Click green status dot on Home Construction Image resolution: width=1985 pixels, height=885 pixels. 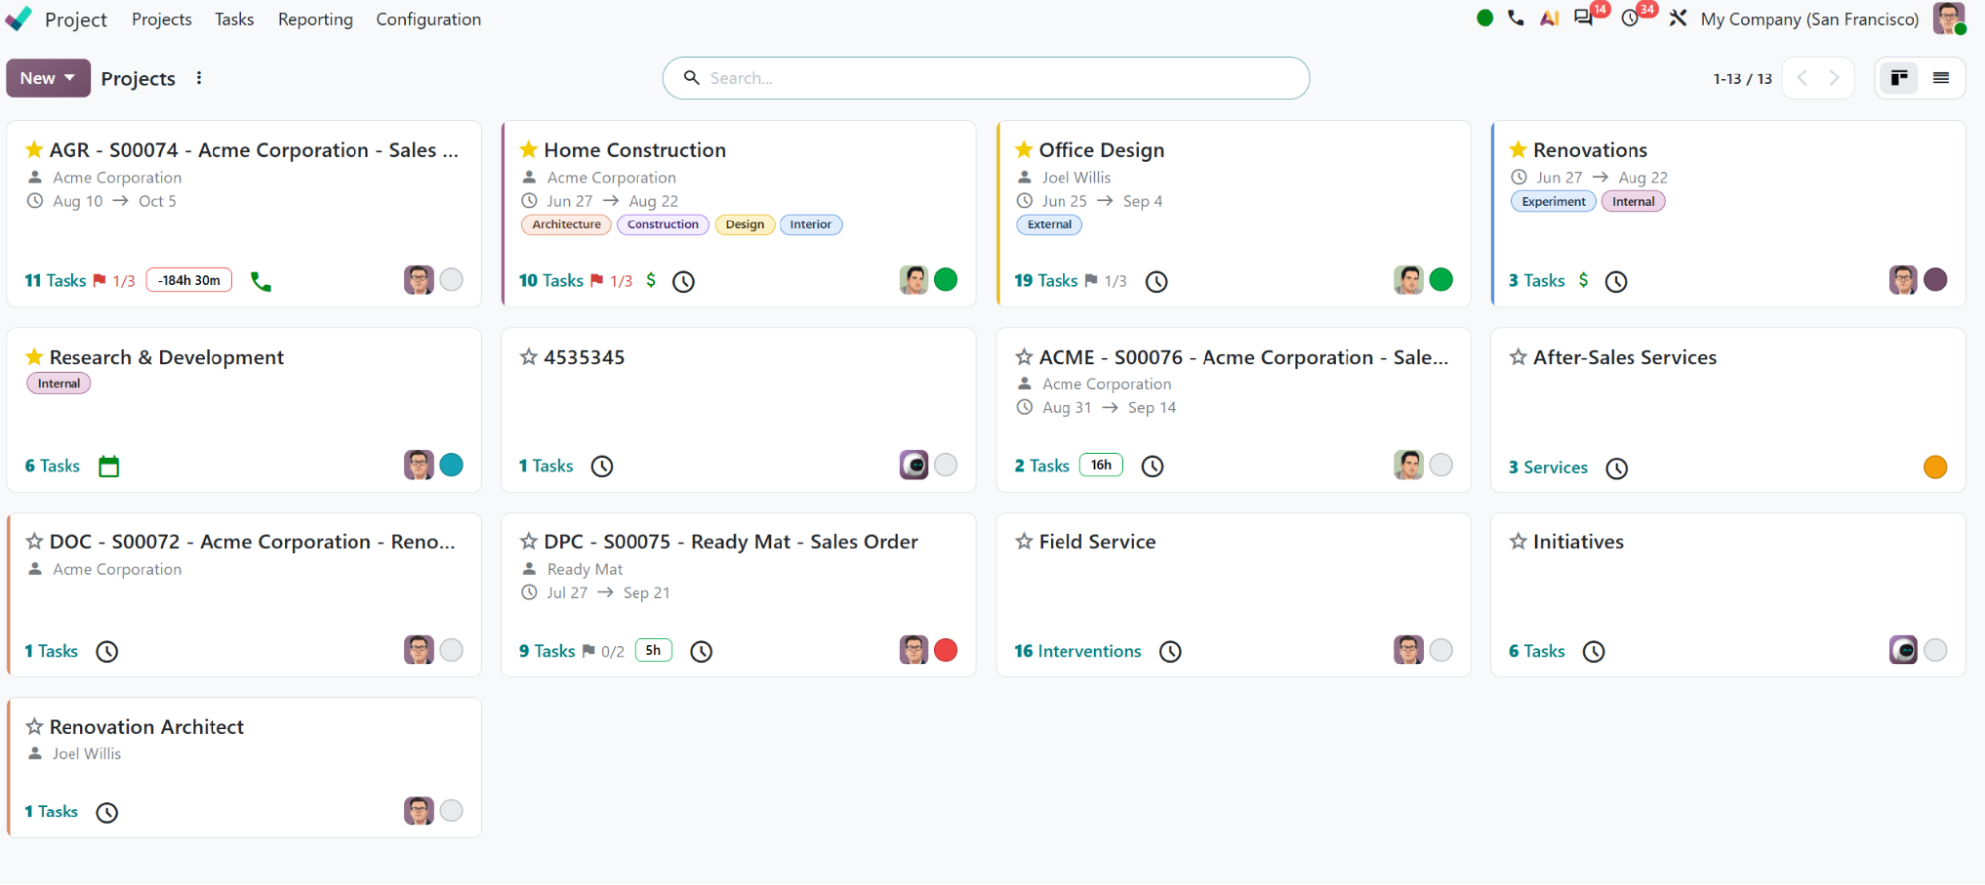[x=946, y=280]
